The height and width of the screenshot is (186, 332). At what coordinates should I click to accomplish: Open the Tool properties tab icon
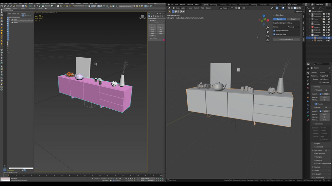(x=308, y=68)
